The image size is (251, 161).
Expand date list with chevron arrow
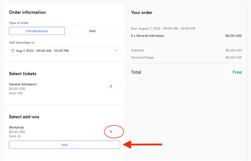tap(116, 51)
